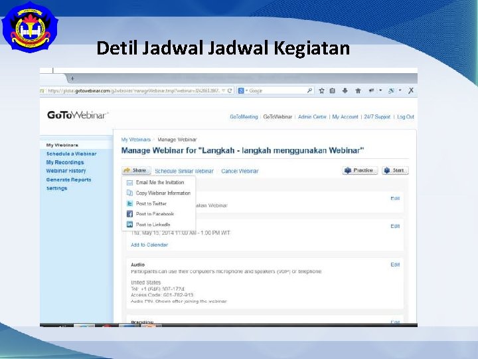The width and height of the screenshot is (478, 359).
Task: Open My Recordings in sidebar
Action: click(65, 162)
